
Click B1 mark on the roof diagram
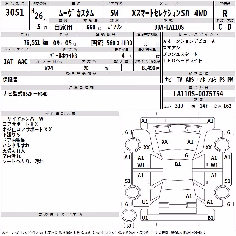178,164
